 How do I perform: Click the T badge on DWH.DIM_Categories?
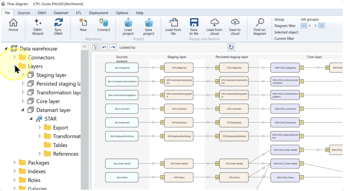tap(302, 68)
